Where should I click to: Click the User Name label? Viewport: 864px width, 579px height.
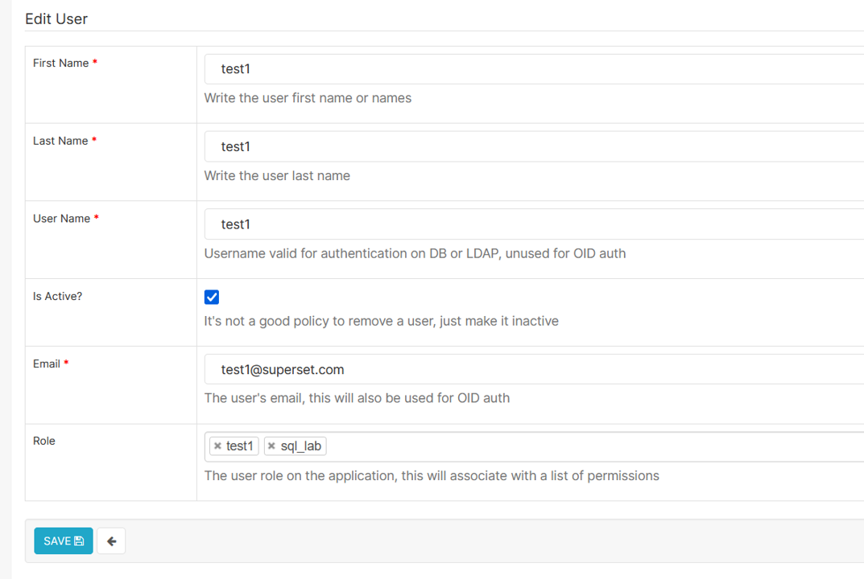coord(61,219)
